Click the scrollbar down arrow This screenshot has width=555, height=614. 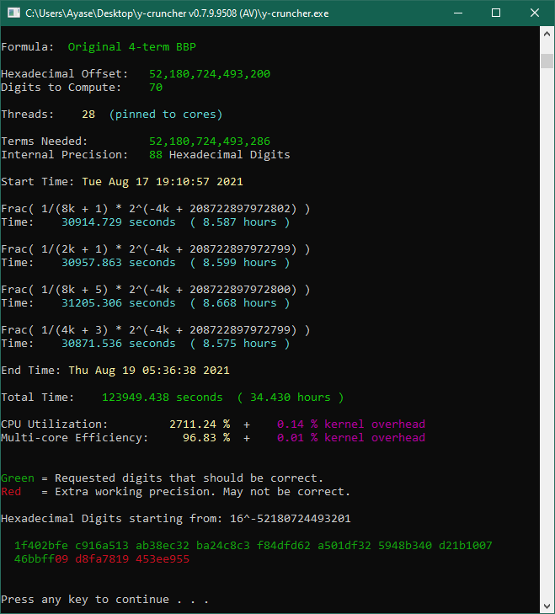[x=547, y=606]
